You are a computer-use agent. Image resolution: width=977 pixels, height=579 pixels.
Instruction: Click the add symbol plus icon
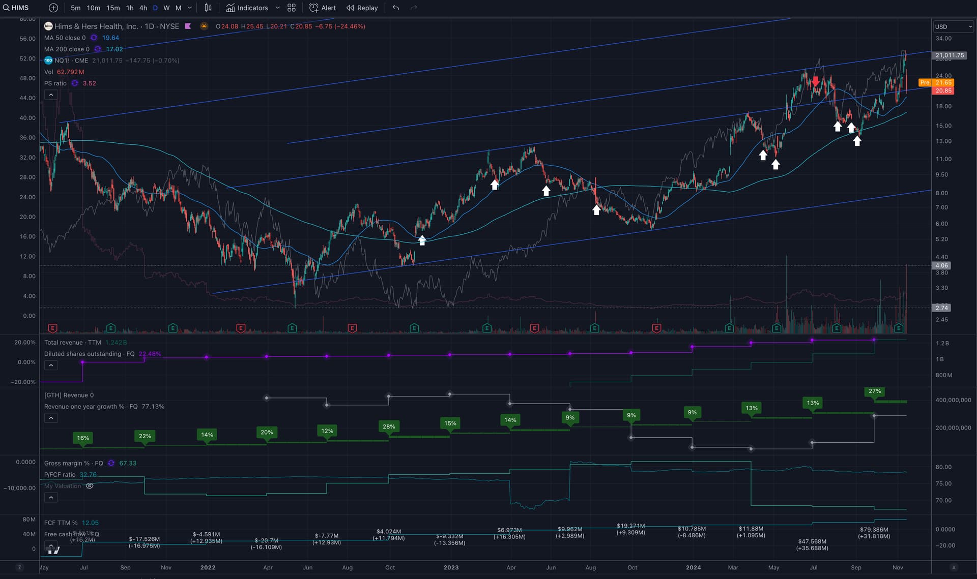pos(53,8)
